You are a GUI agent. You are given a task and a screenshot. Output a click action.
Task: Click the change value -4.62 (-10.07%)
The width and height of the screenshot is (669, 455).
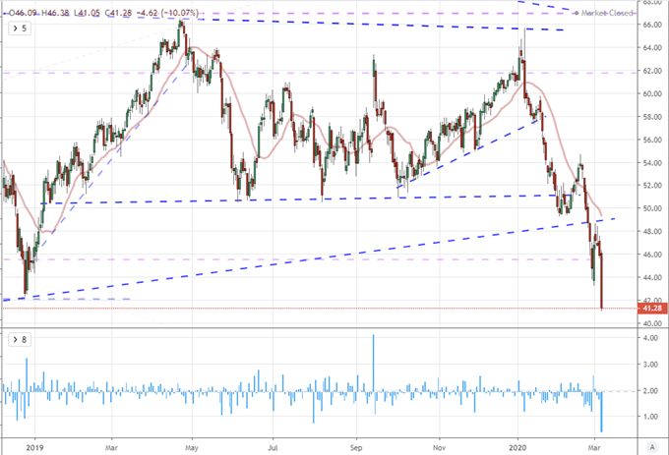tap(167, 13)
